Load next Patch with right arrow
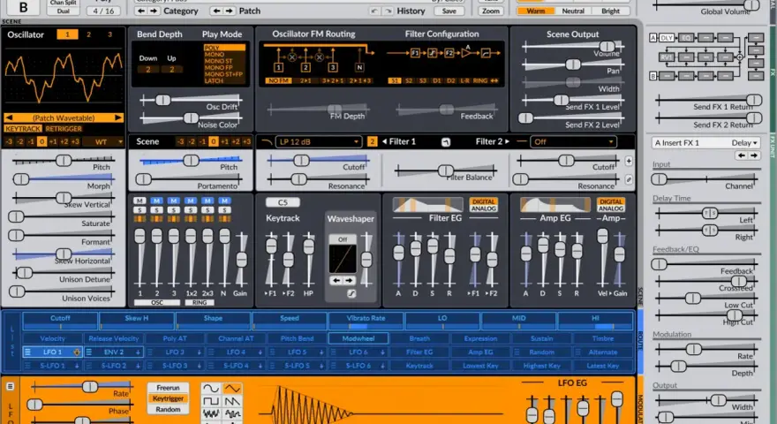 tap(229, 11)
